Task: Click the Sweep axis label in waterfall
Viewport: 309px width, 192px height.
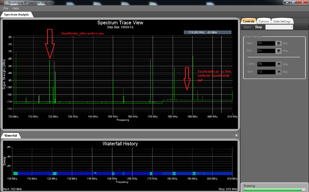Action: point(4,161)
